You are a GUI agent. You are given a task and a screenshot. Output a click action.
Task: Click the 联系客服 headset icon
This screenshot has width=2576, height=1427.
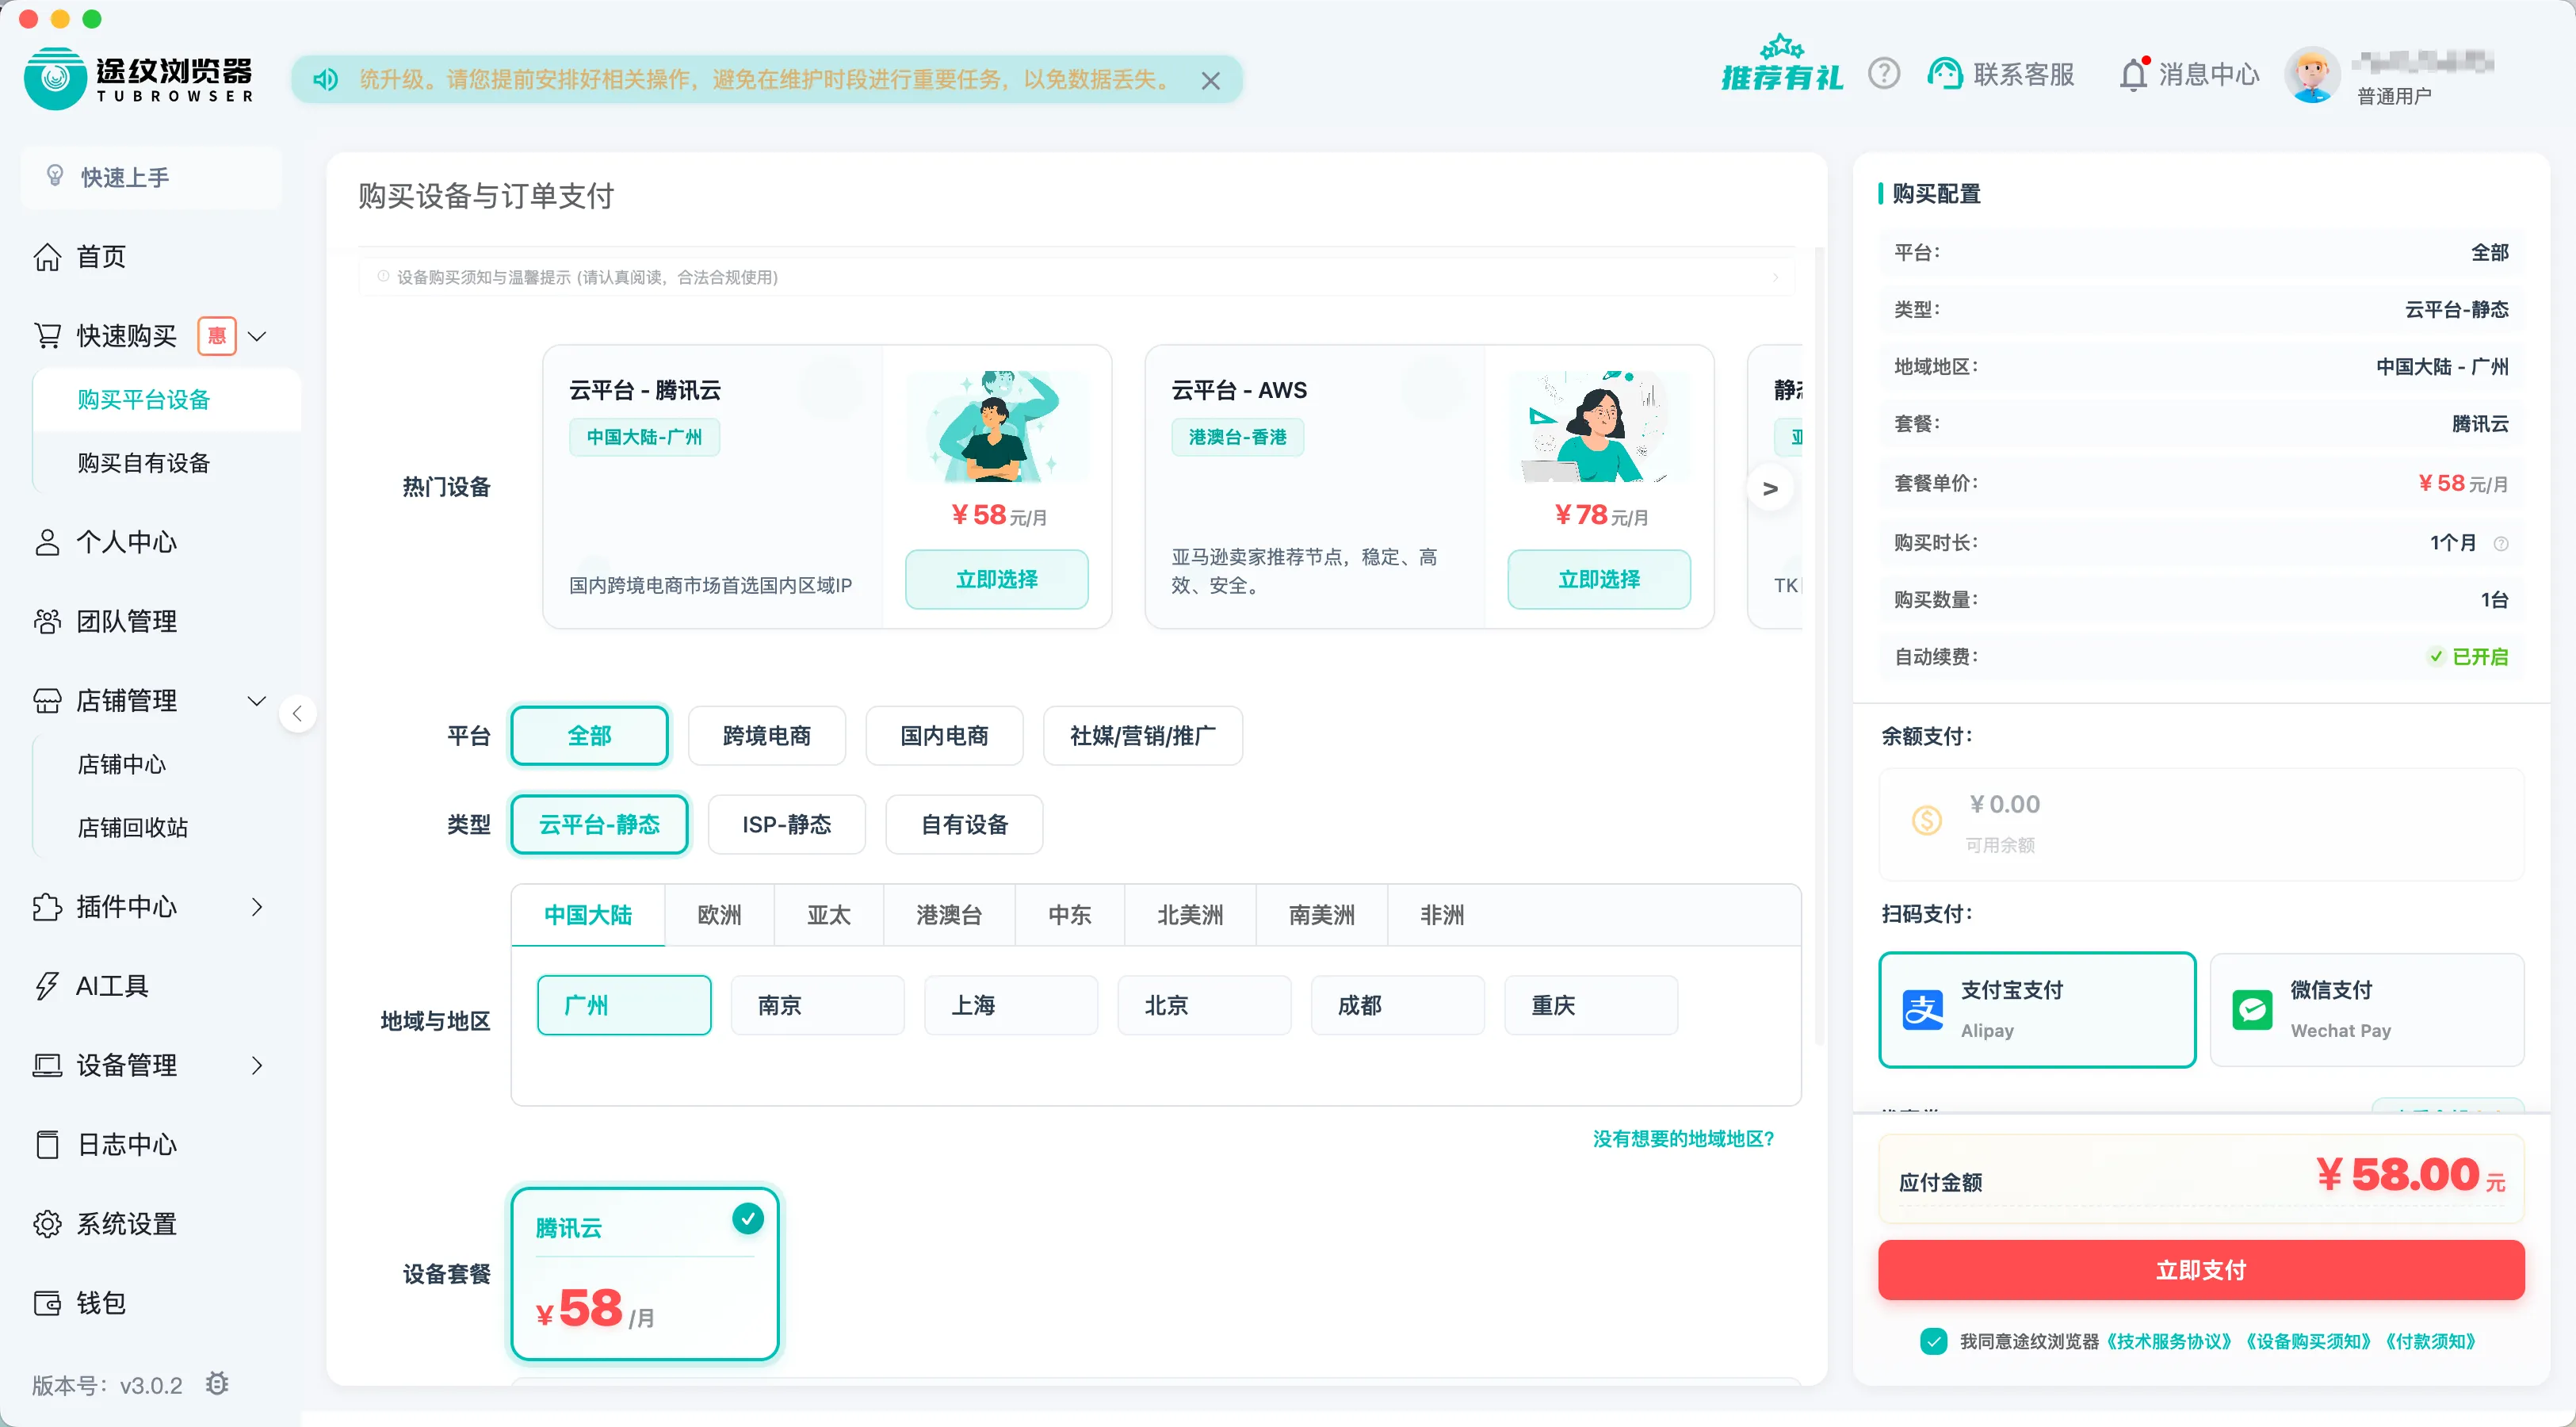1944,73
